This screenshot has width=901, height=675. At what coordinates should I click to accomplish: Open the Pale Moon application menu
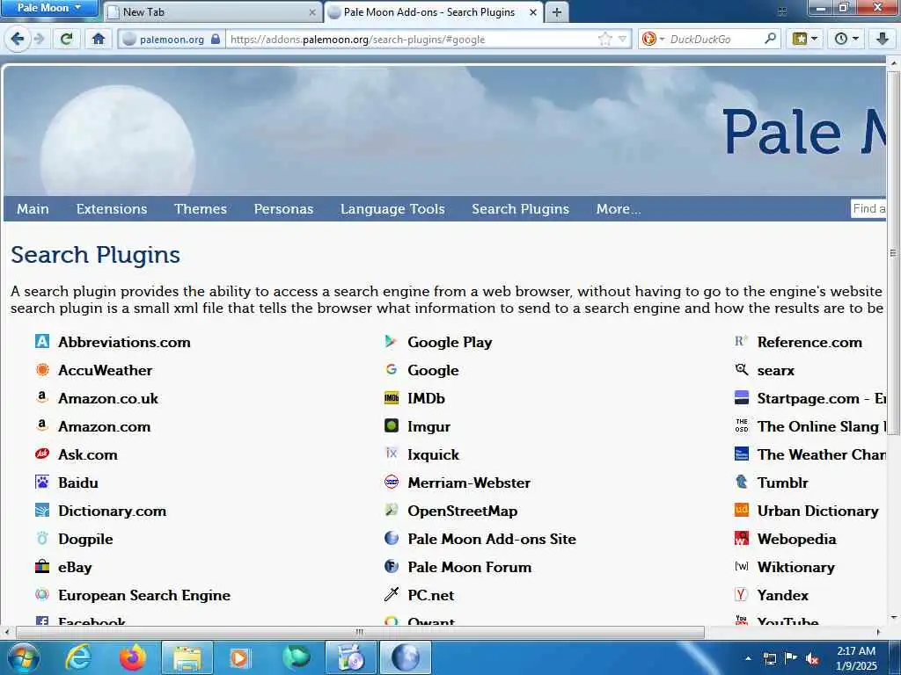click(49, 8)
